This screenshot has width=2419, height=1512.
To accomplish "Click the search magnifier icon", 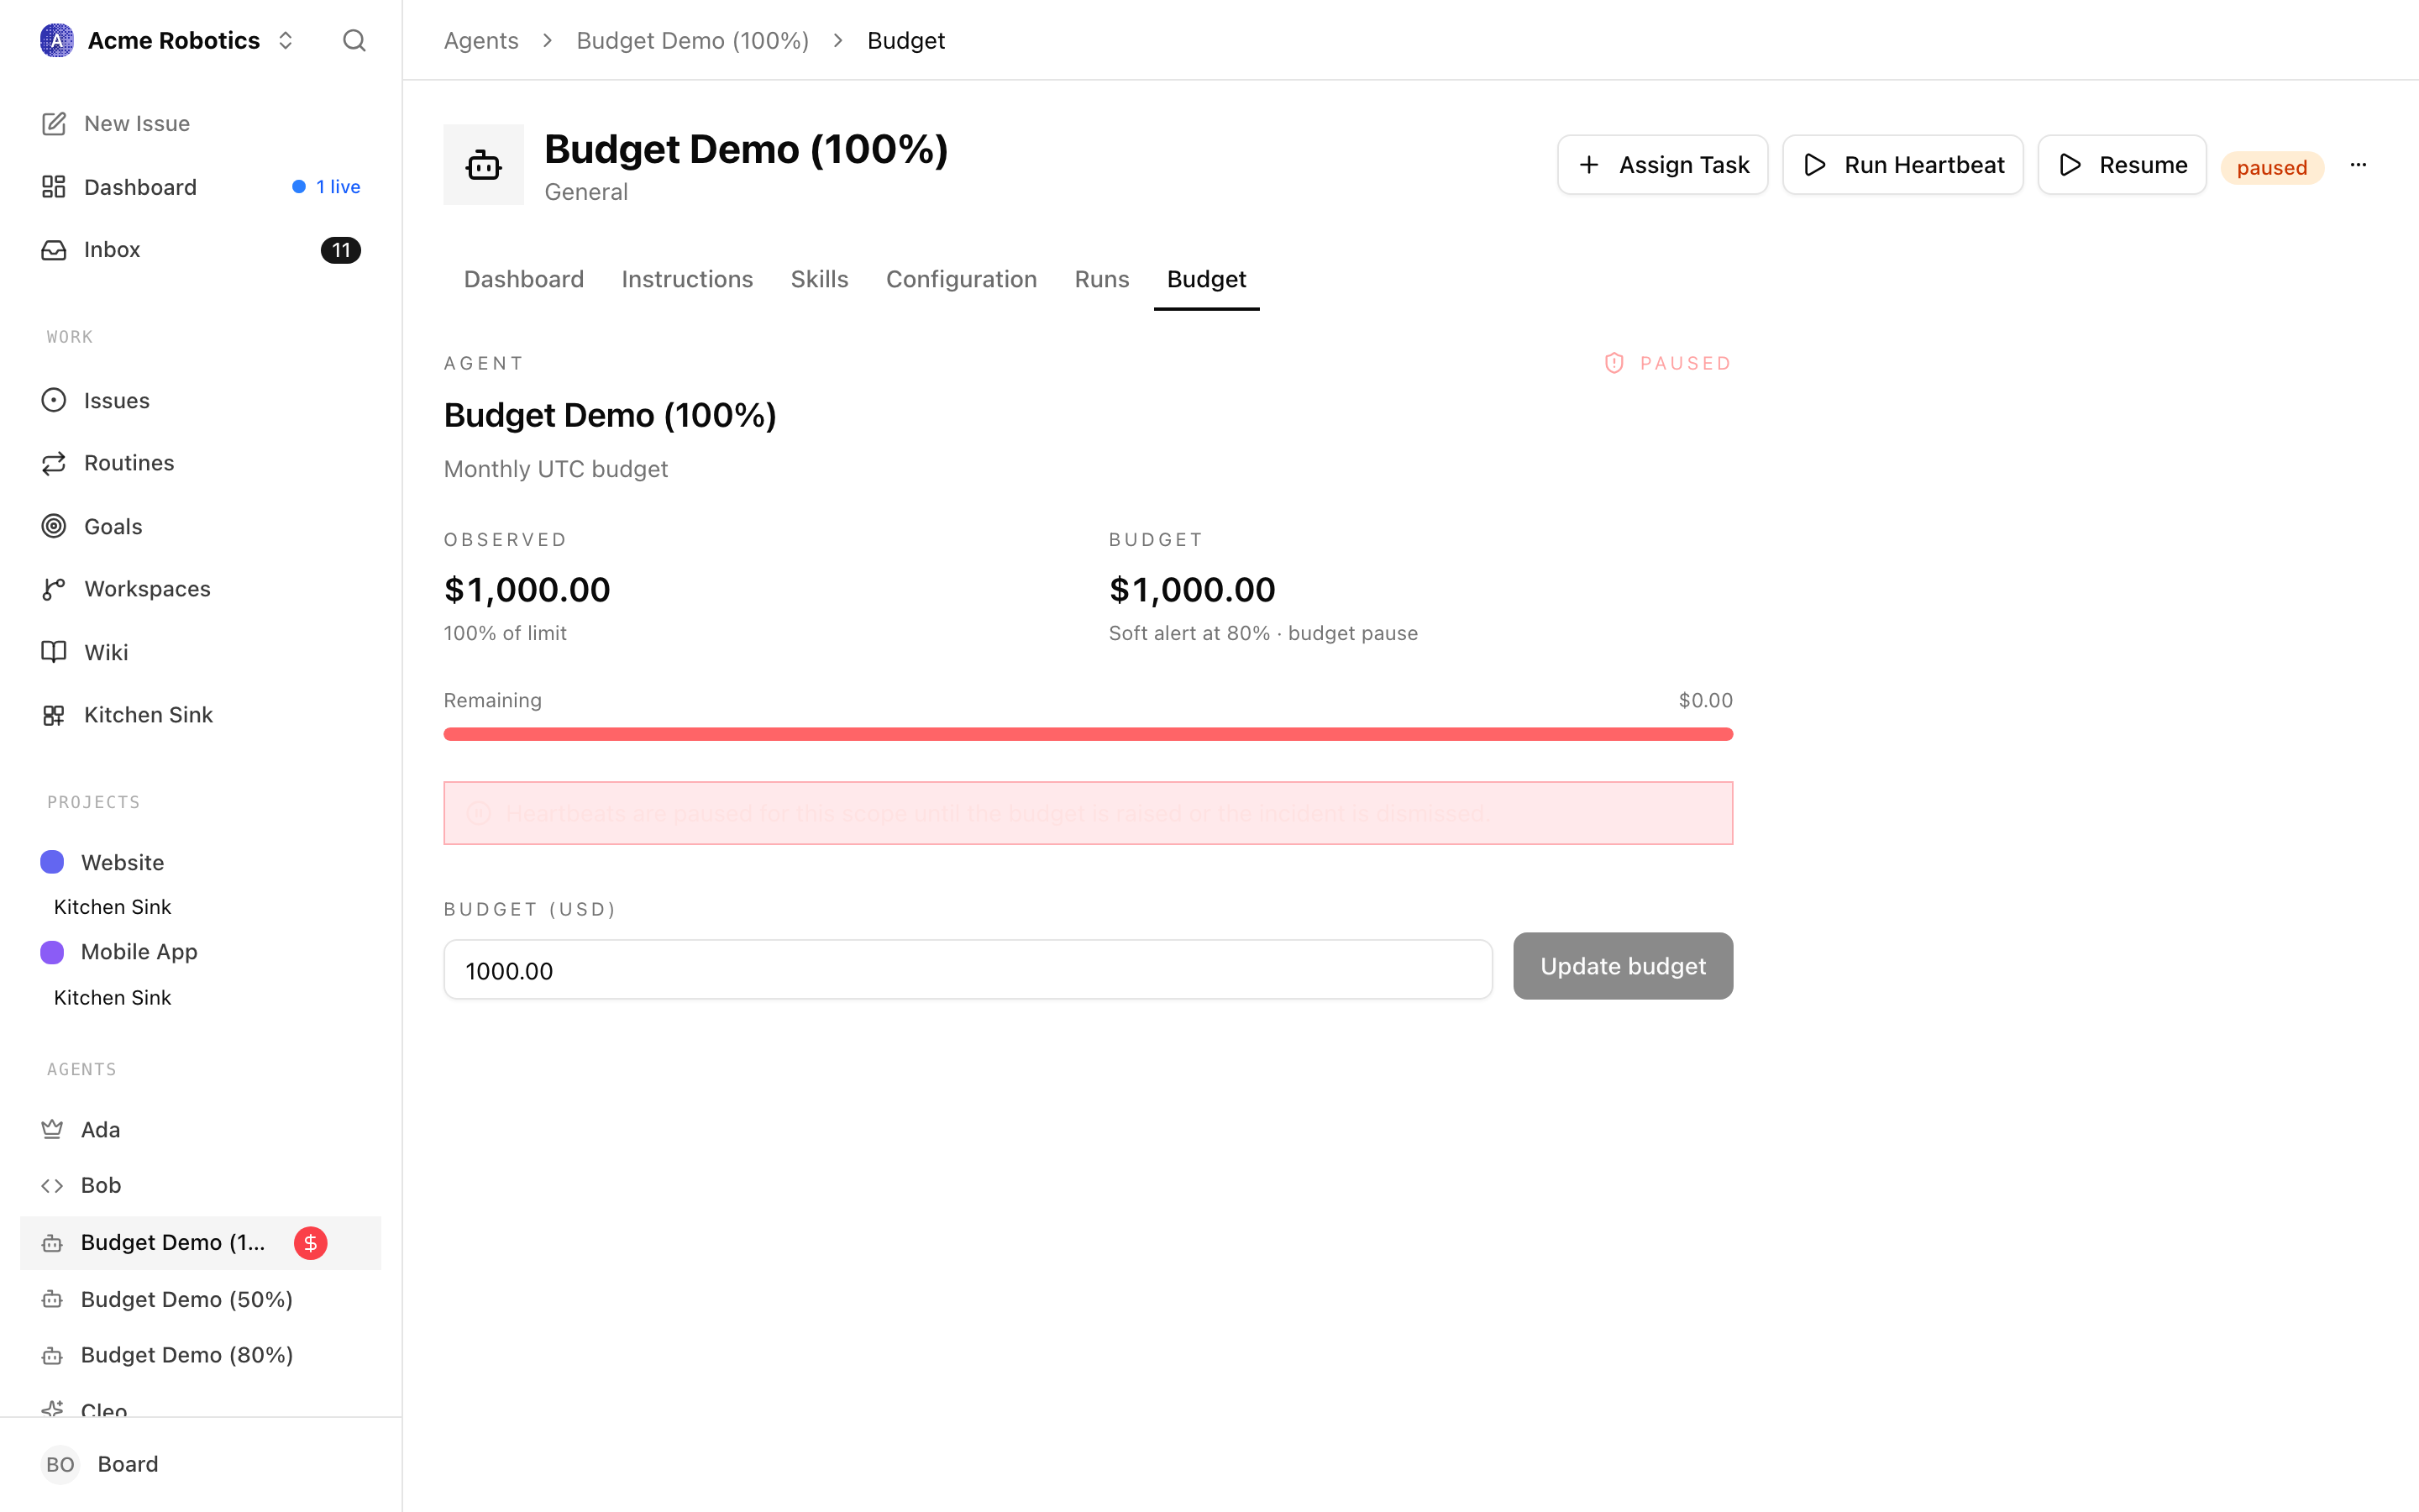I will (354, 40).
